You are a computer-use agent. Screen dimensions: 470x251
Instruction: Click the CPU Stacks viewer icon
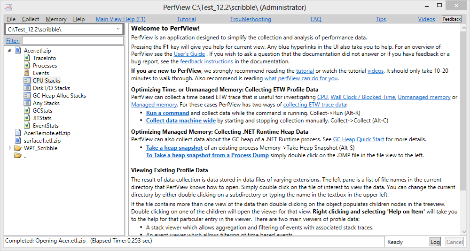coord(27,80)
